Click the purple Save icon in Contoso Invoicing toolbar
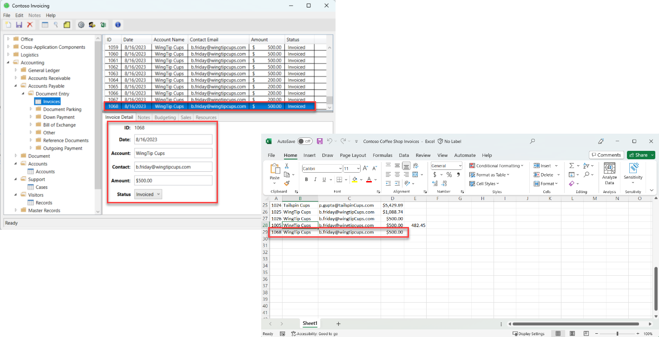Screen dimensions: 659x337 (19, 25)
